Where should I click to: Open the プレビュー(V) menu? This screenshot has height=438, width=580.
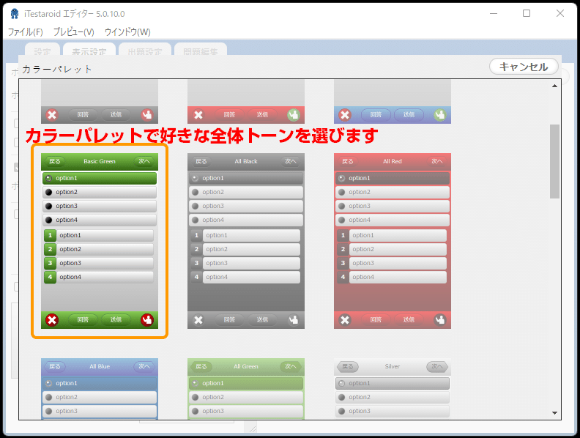tap(73, 31)
